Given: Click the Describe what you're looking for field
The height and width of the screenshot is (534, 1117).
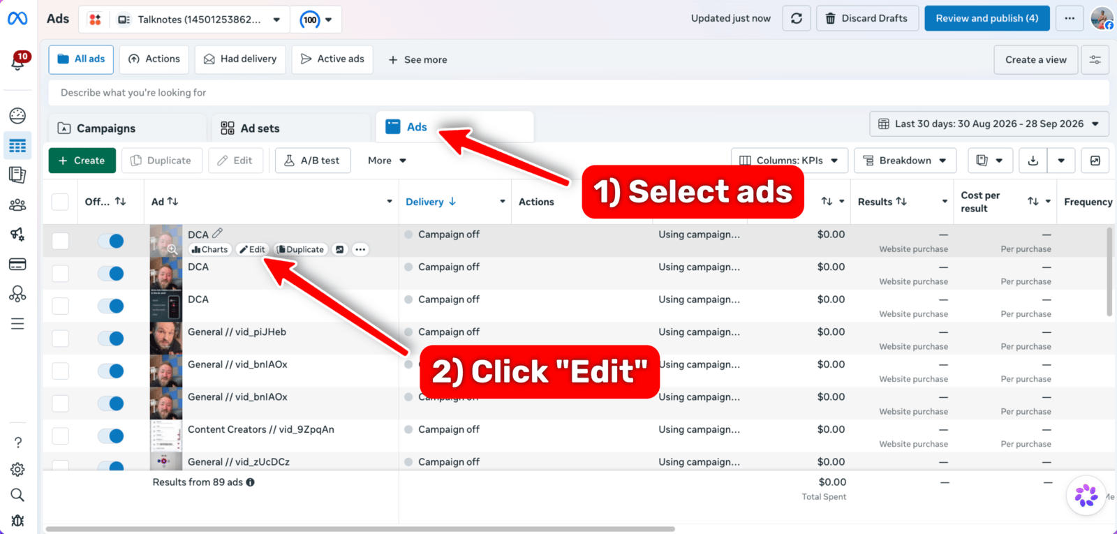Looking at the screenshot, I should click(579, 93).
